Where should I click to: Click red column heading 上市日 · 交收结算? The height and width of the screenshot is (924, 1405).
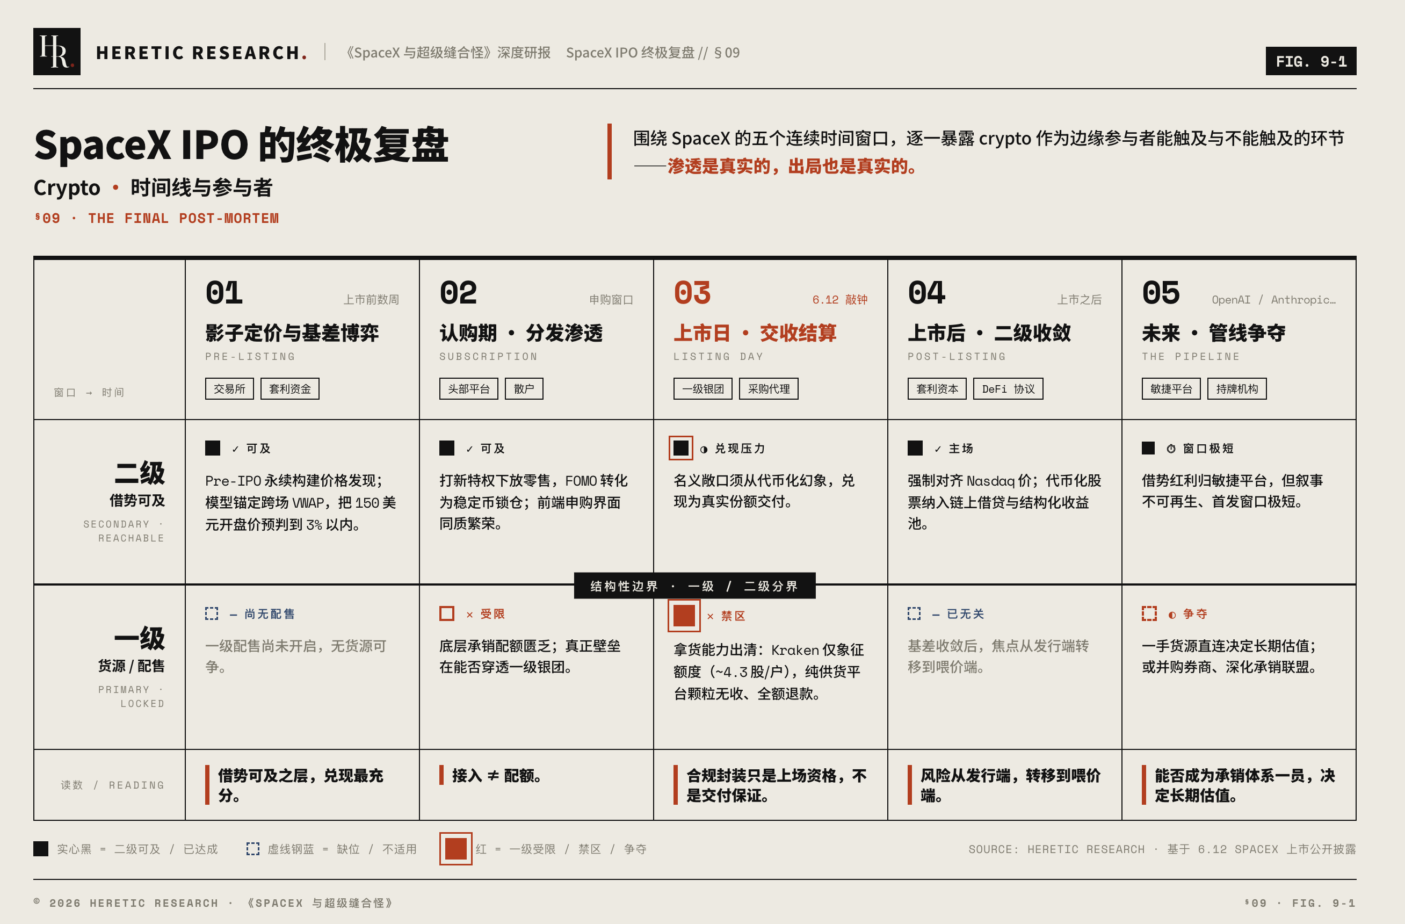tap(755, 333)
